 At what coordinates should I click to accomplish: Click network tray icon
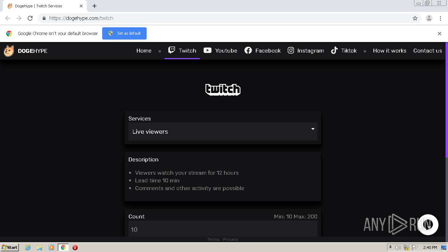click(x=406, y=247)
